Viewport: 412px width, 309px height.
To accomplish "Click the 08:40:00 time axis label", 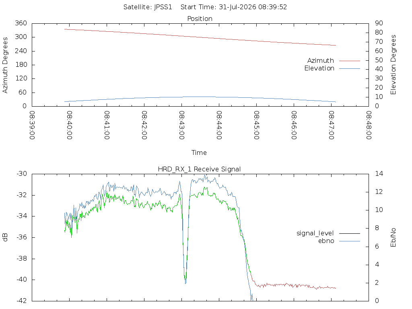I will [69, 125].
